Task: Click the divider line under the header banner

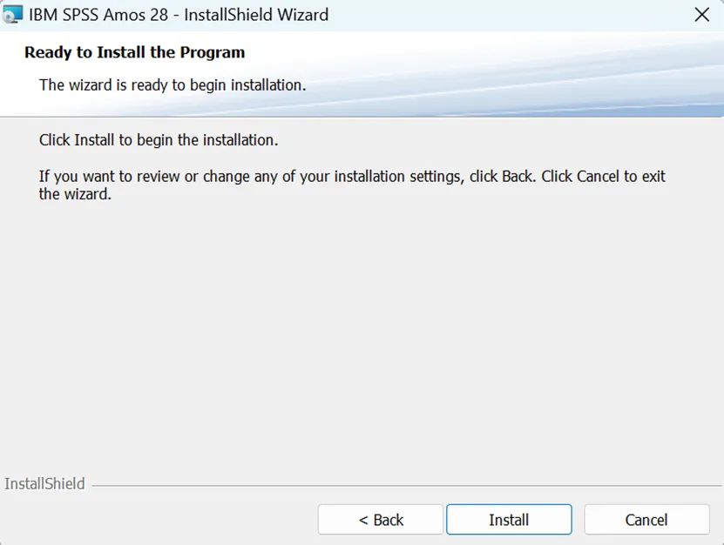Action: point(362,117)
